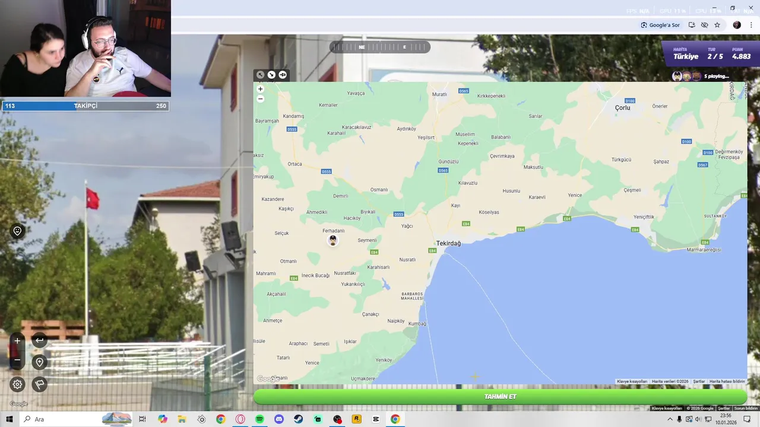760x427 pixels.
Task: Zoom out the street view panorama
Action: [x=17, y=360]
